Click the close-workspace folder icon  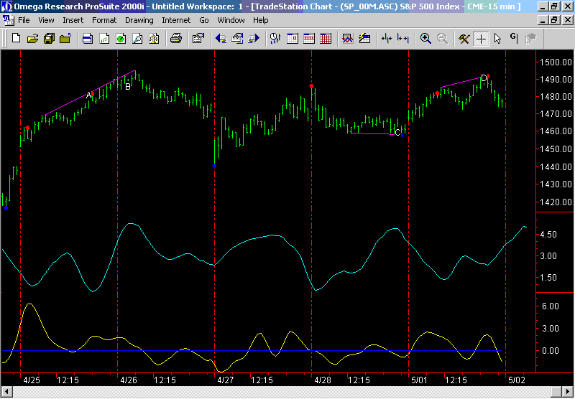pyautogui.click(x=65, y=38)
